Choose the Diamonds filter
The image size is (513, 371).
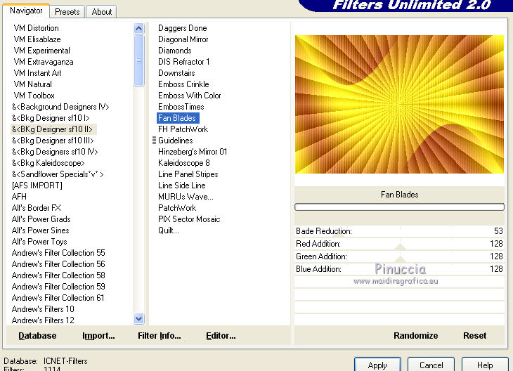pos(175,51)
